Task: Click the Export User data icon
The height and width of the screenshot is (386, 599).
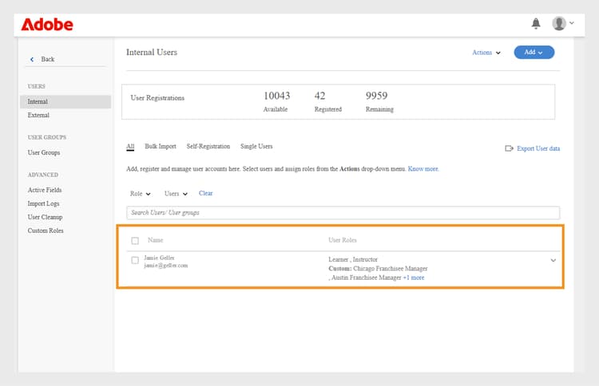Action: click(509, 148)
